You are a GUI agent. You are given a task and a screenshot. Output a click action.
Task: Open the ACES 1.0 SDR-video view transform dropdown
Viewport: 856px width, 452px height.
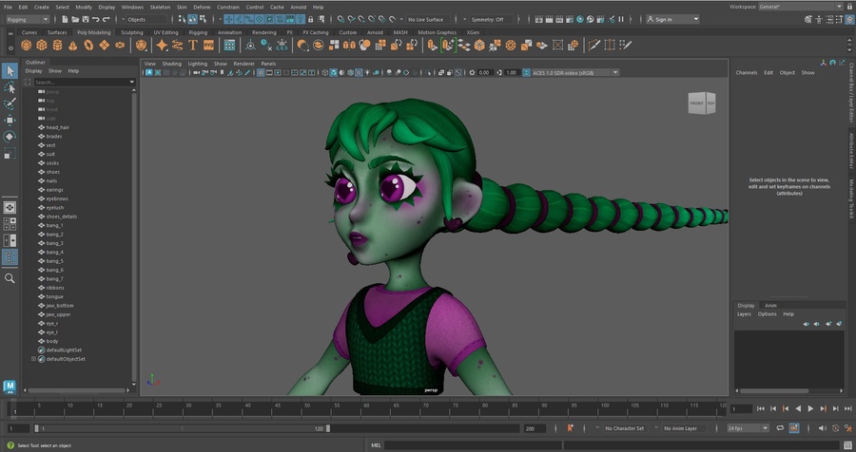[x=572, y=72]
